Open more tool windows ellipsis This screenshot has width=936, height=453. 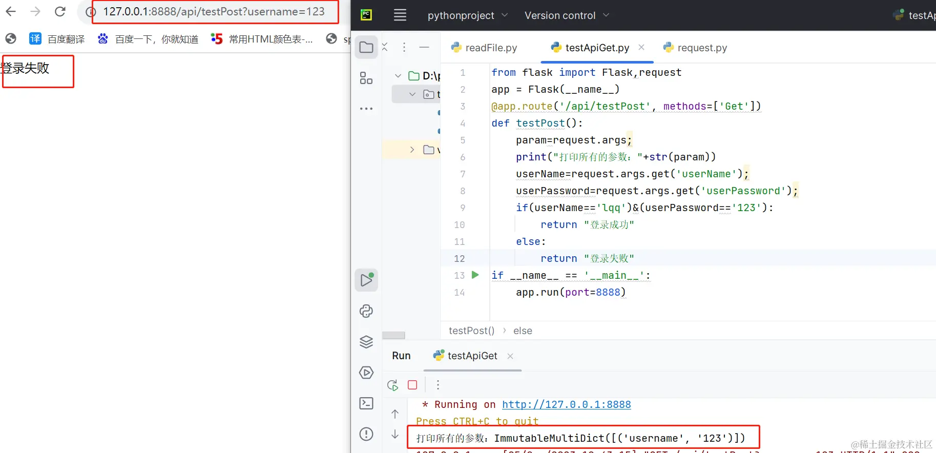366,109
